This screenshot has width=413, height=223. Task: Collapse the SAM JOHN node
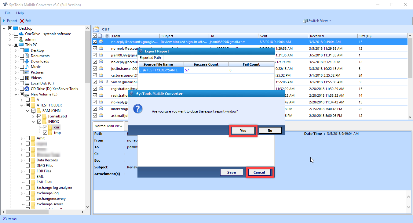pyautogui.click(x=27, y=111)
